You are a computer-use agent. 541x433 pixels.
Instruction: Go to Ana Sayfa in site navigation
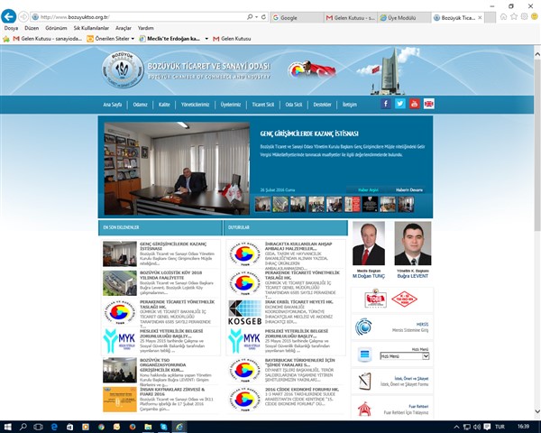[113, 105]
